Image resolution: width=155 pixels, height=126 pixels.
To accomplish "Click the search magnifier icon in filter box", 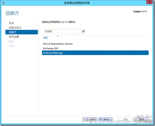I will tap(83, 31).
